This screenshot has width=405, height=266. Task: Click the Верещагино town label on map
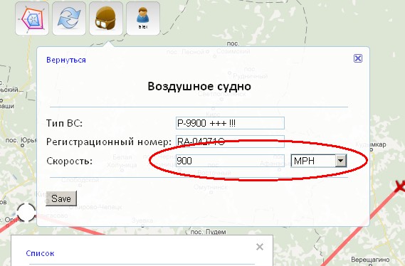click(x=370, y=260)
